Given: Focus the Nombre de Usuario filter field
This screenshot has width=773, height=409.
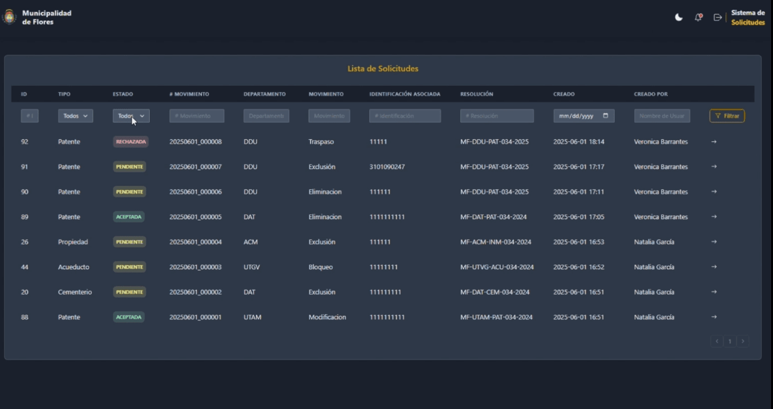Looking at the screenshot, I should point(662,116).
